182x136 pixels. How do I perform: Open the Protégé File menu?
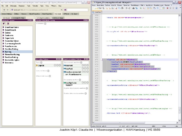[x=3, y=6]
